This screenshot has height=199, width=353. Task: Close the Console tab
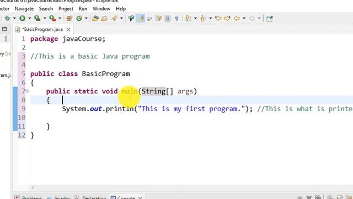coord(140,198)
